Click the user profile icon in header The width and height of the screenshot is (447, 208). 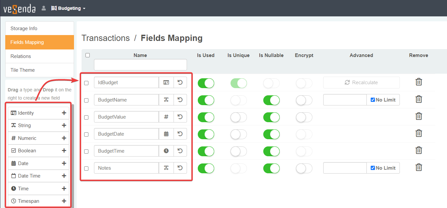click(44, 9)
